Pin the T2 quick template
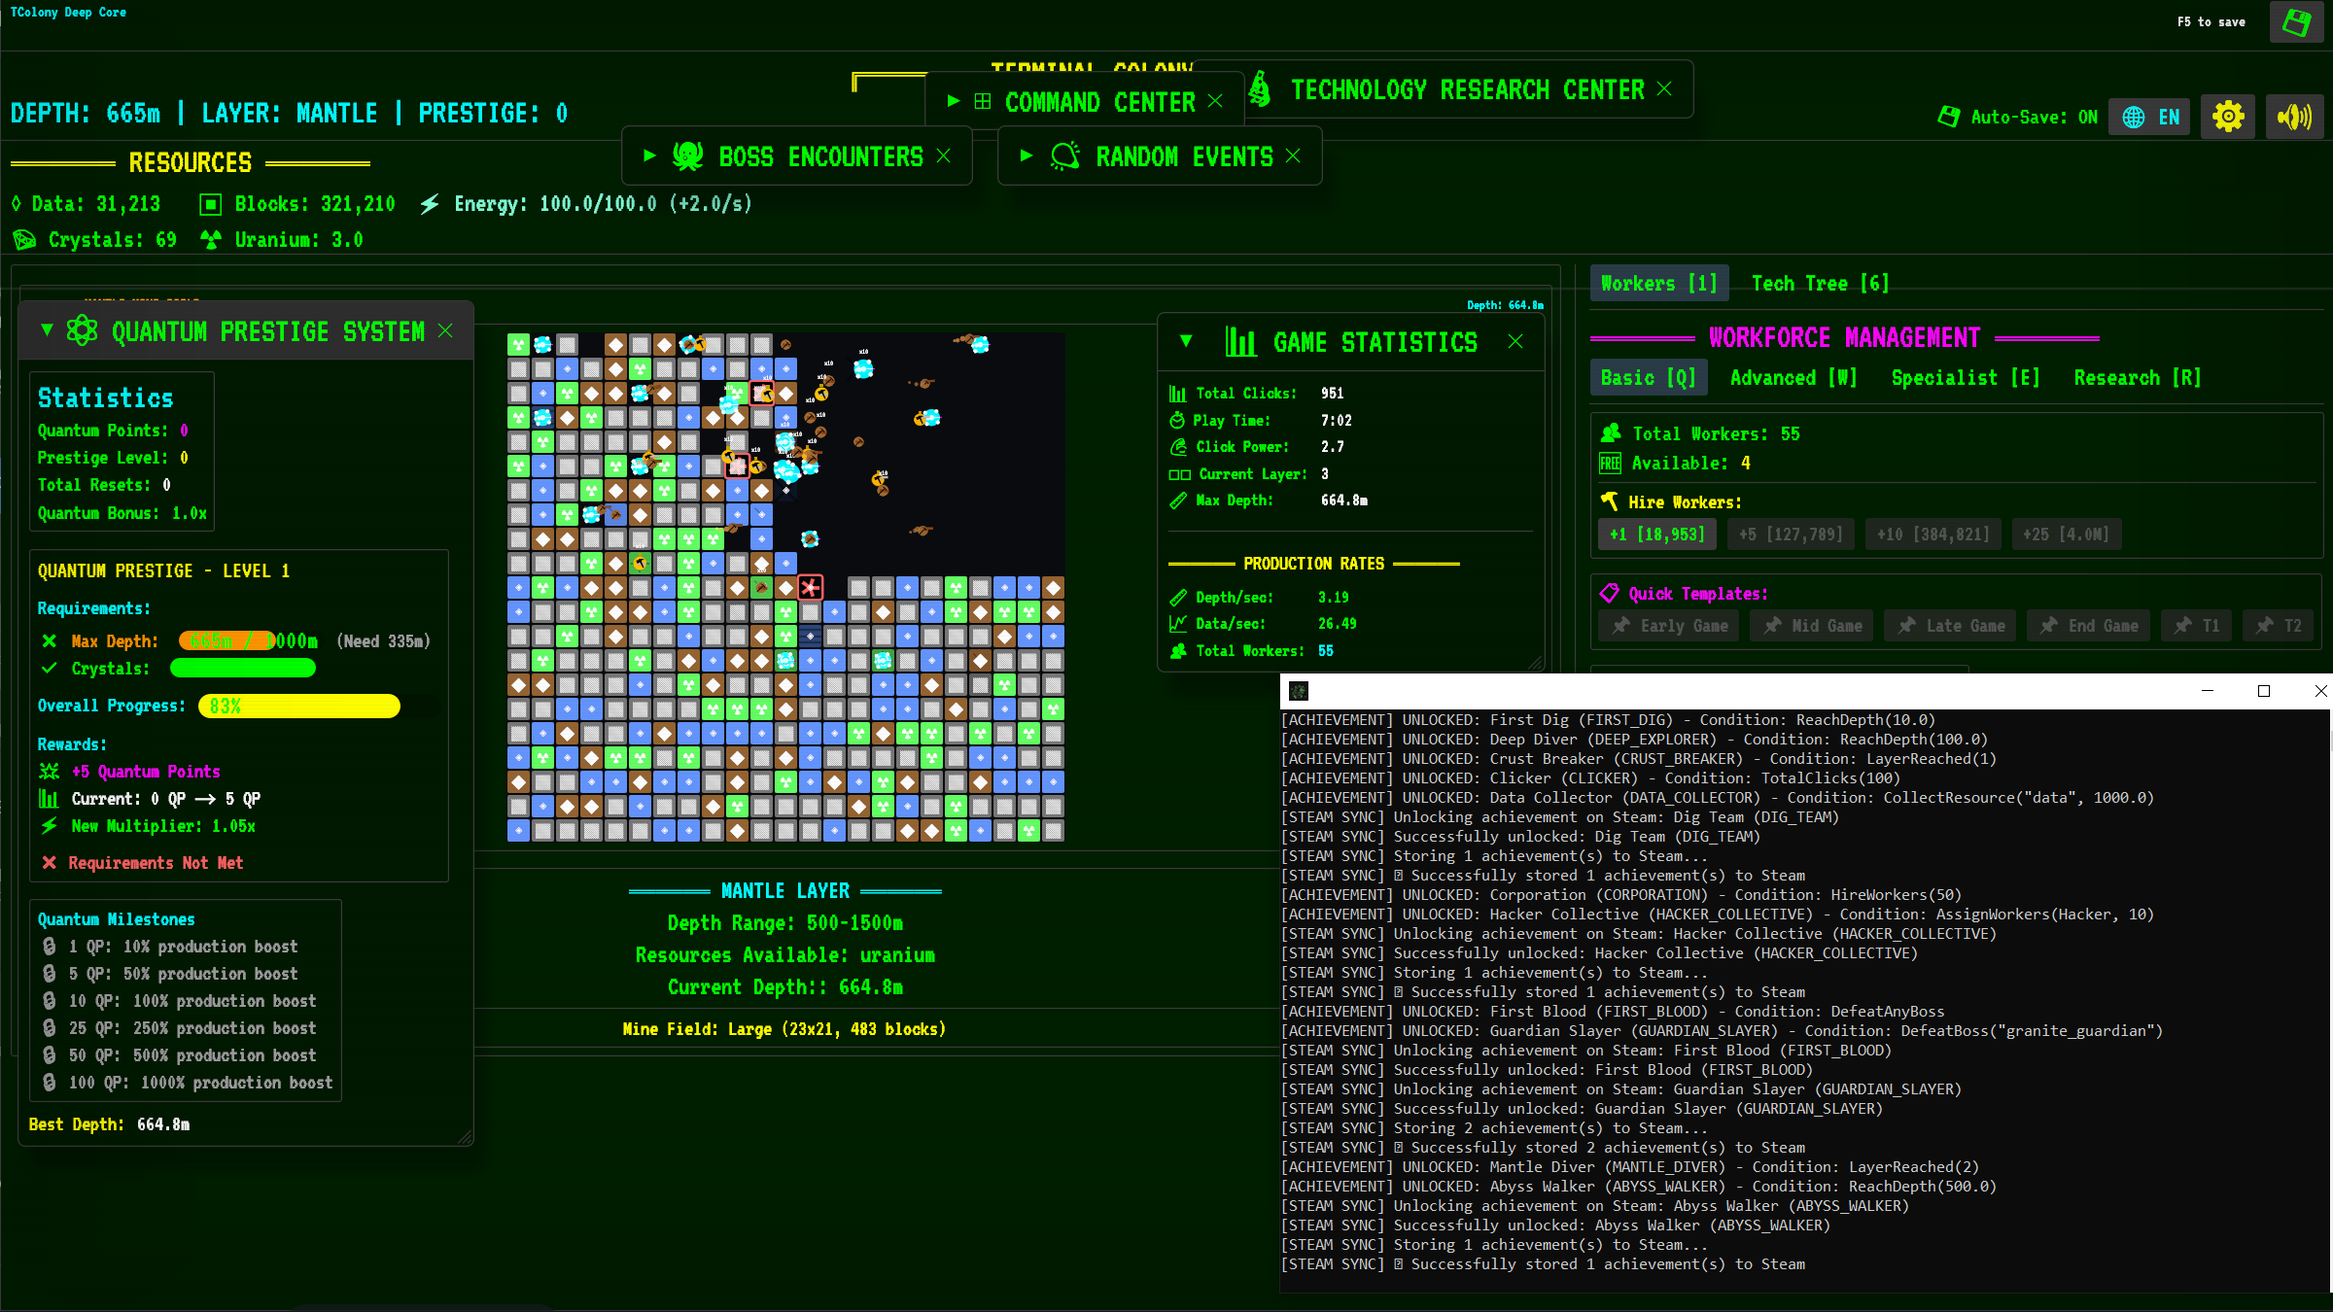 (x=2277, y=625)
